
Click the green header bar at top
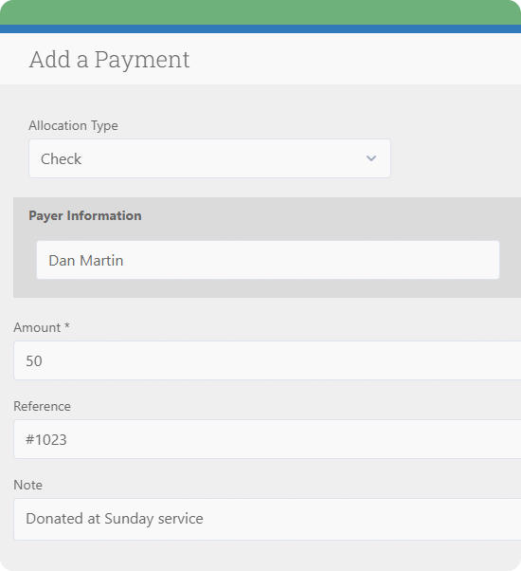coord(260,12)
